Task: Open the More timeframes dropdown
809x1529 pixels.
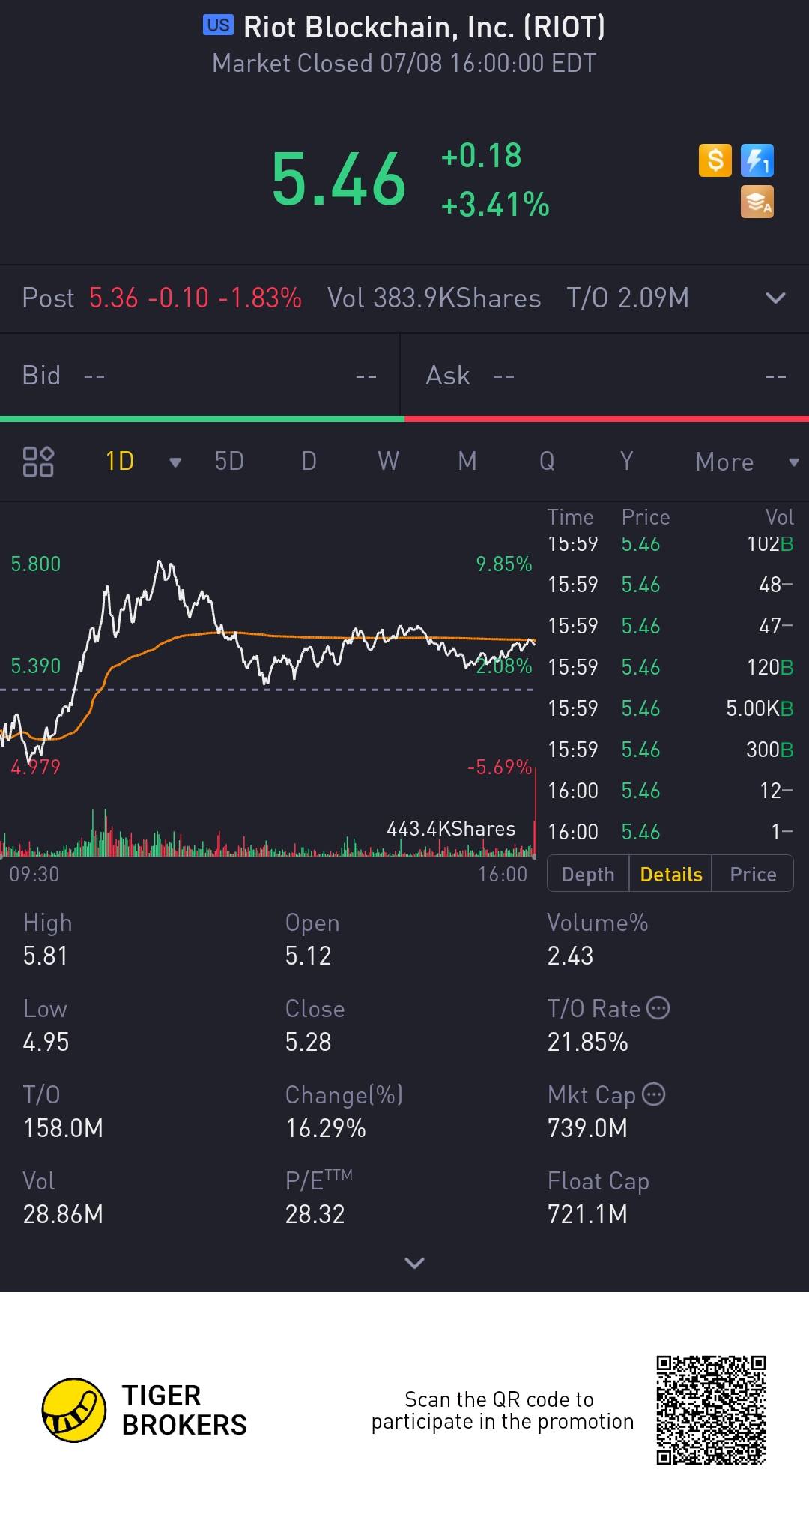Action: point(747,462)
